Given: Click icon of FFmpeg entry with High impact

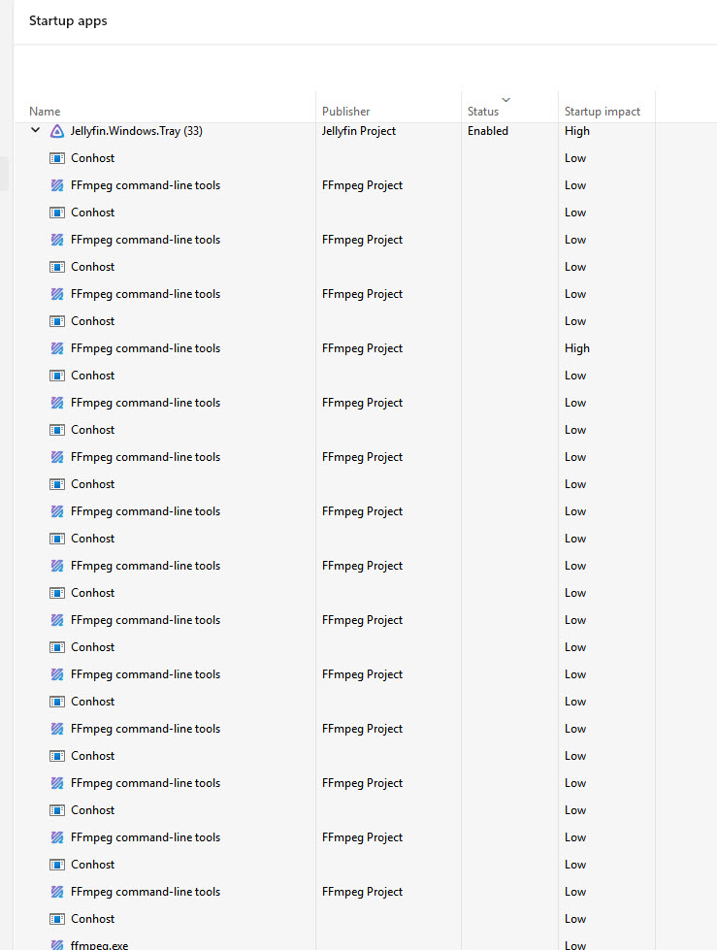Looking at the screenshot, I should pyautogui.click(x=57, y=348).
